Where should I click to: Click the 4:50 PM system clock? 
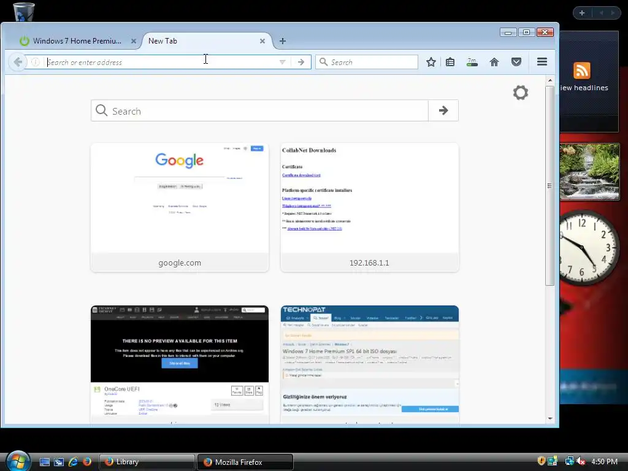[x=604, y=461]
